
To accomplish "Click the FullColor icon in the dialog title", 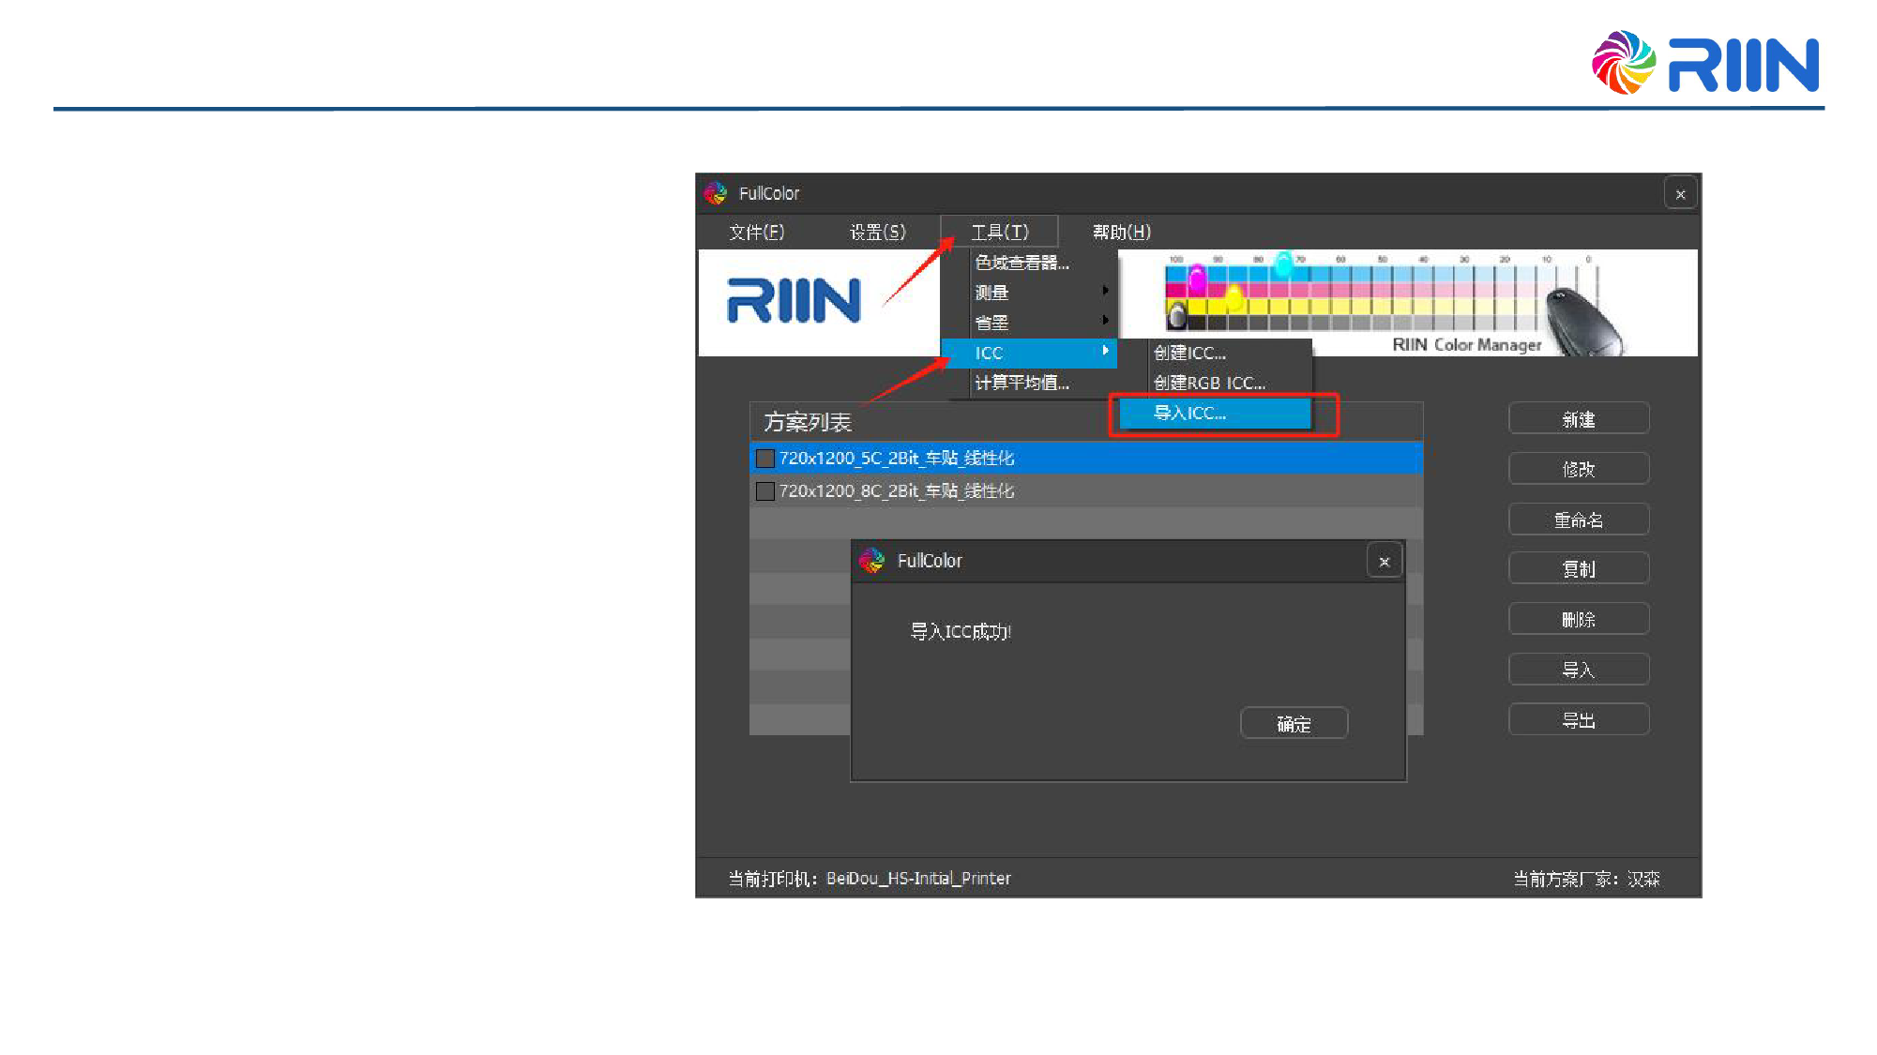I will pos(871,561).
